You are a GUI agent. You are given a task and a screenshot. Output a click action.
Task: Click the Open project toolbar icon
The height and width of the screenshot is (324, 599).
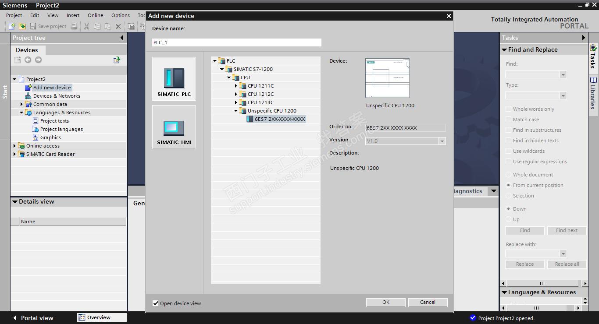click(22, 26)
